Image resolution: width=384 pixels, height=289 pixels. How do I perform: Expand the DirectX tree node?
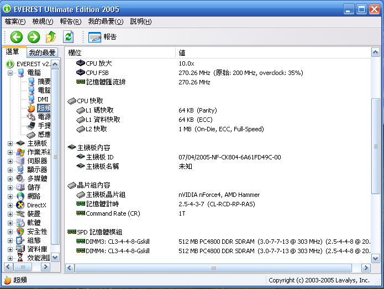pos(10,205)
